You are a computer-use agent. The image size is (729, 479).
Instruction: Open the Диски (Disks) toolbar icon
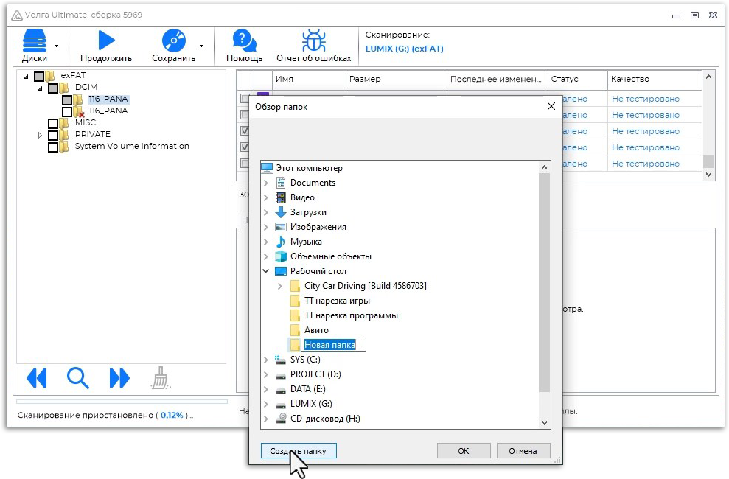click(34, 41)
